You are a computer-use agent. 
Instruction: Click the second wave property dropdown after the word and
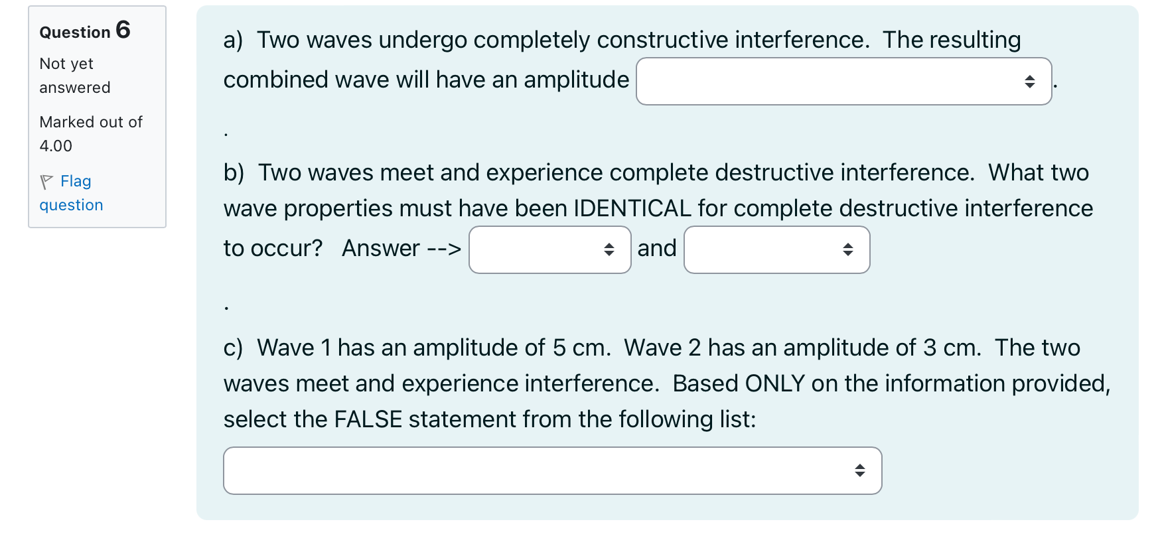click(775, 249)
